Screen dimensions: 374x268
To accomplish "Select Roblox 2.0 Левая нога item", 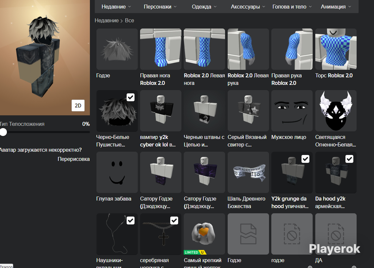I will pos(204,49).
